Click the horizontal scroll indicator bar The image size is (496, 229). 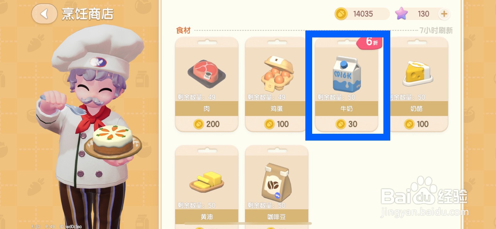pos(248,223)
